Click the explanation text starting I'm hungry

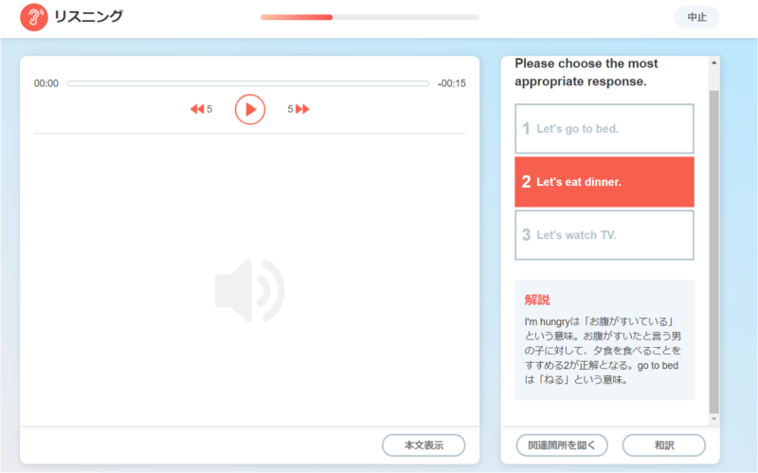603,351
